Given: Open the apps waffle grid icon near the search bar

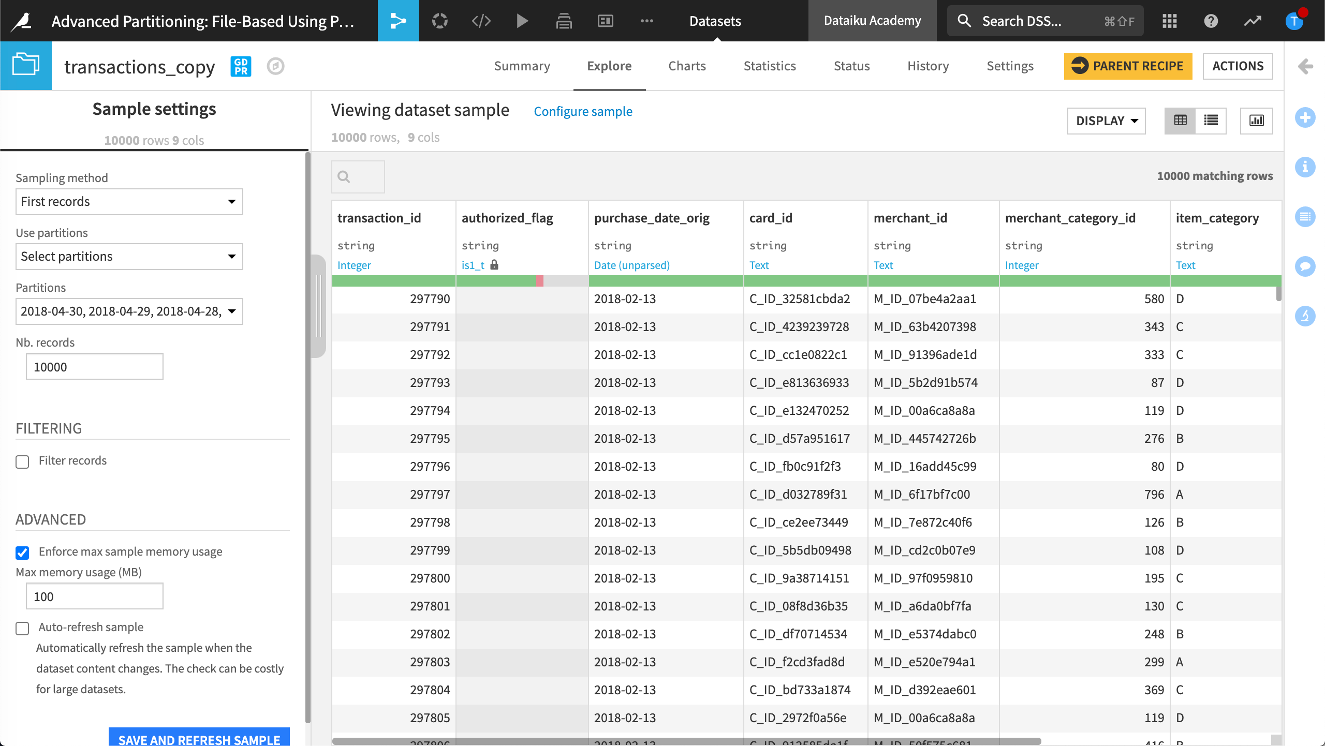Looking at the screenshot, I should click(x=1169, y=21).
